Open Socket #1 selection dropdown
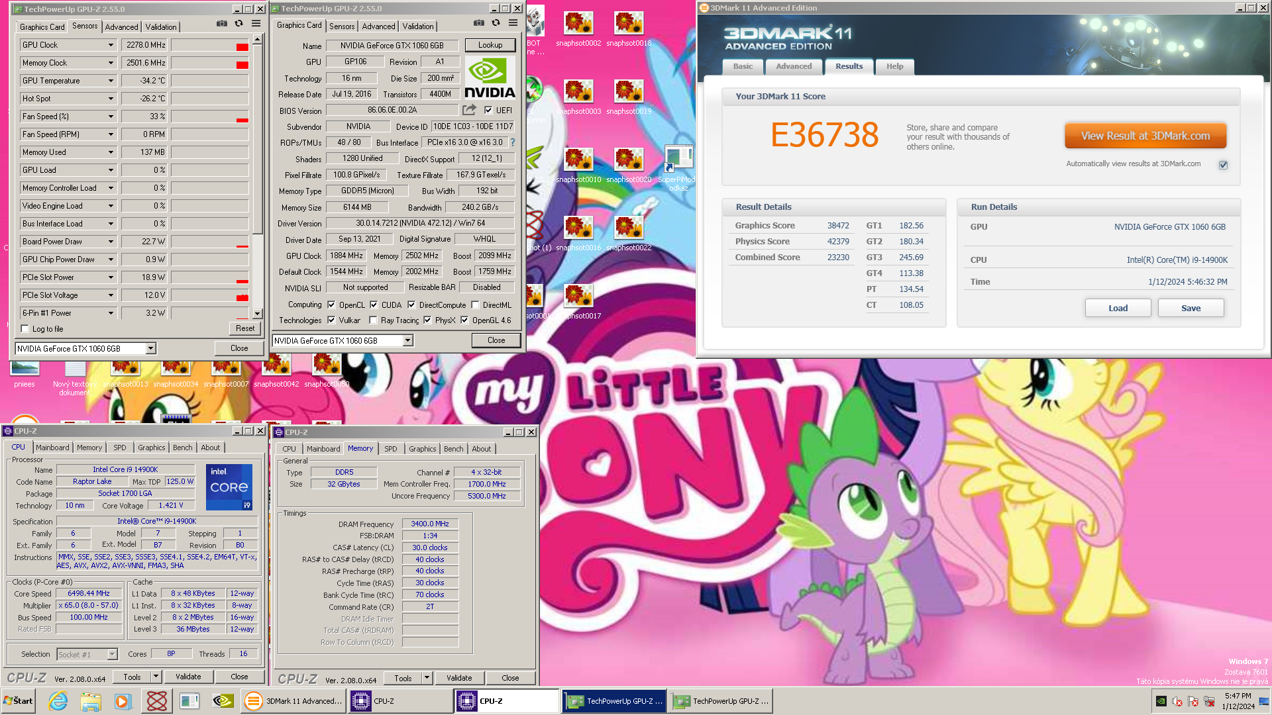 (112, 655)
